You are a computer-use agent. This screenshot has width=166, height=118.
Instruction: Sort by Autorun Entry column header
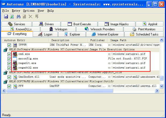(25, 40)
